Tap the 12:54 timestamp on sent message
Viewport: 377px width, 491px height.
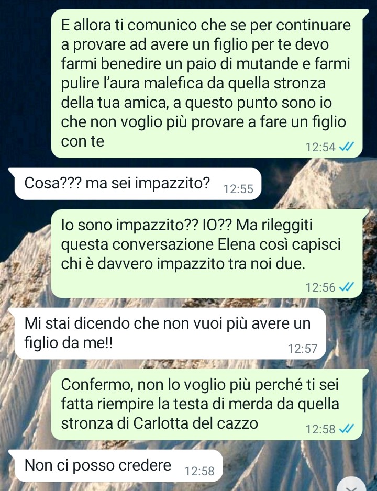click(320, 147)
